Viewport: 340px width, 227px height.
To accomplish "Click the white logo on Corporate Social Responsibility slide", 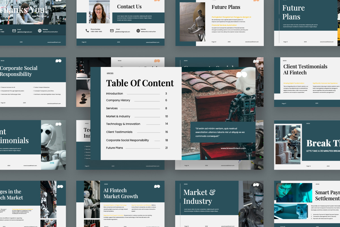I will [x=58, y=61].
